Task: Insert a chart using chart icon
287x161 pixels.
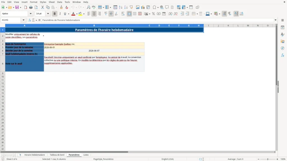Action: coord(143,7)
